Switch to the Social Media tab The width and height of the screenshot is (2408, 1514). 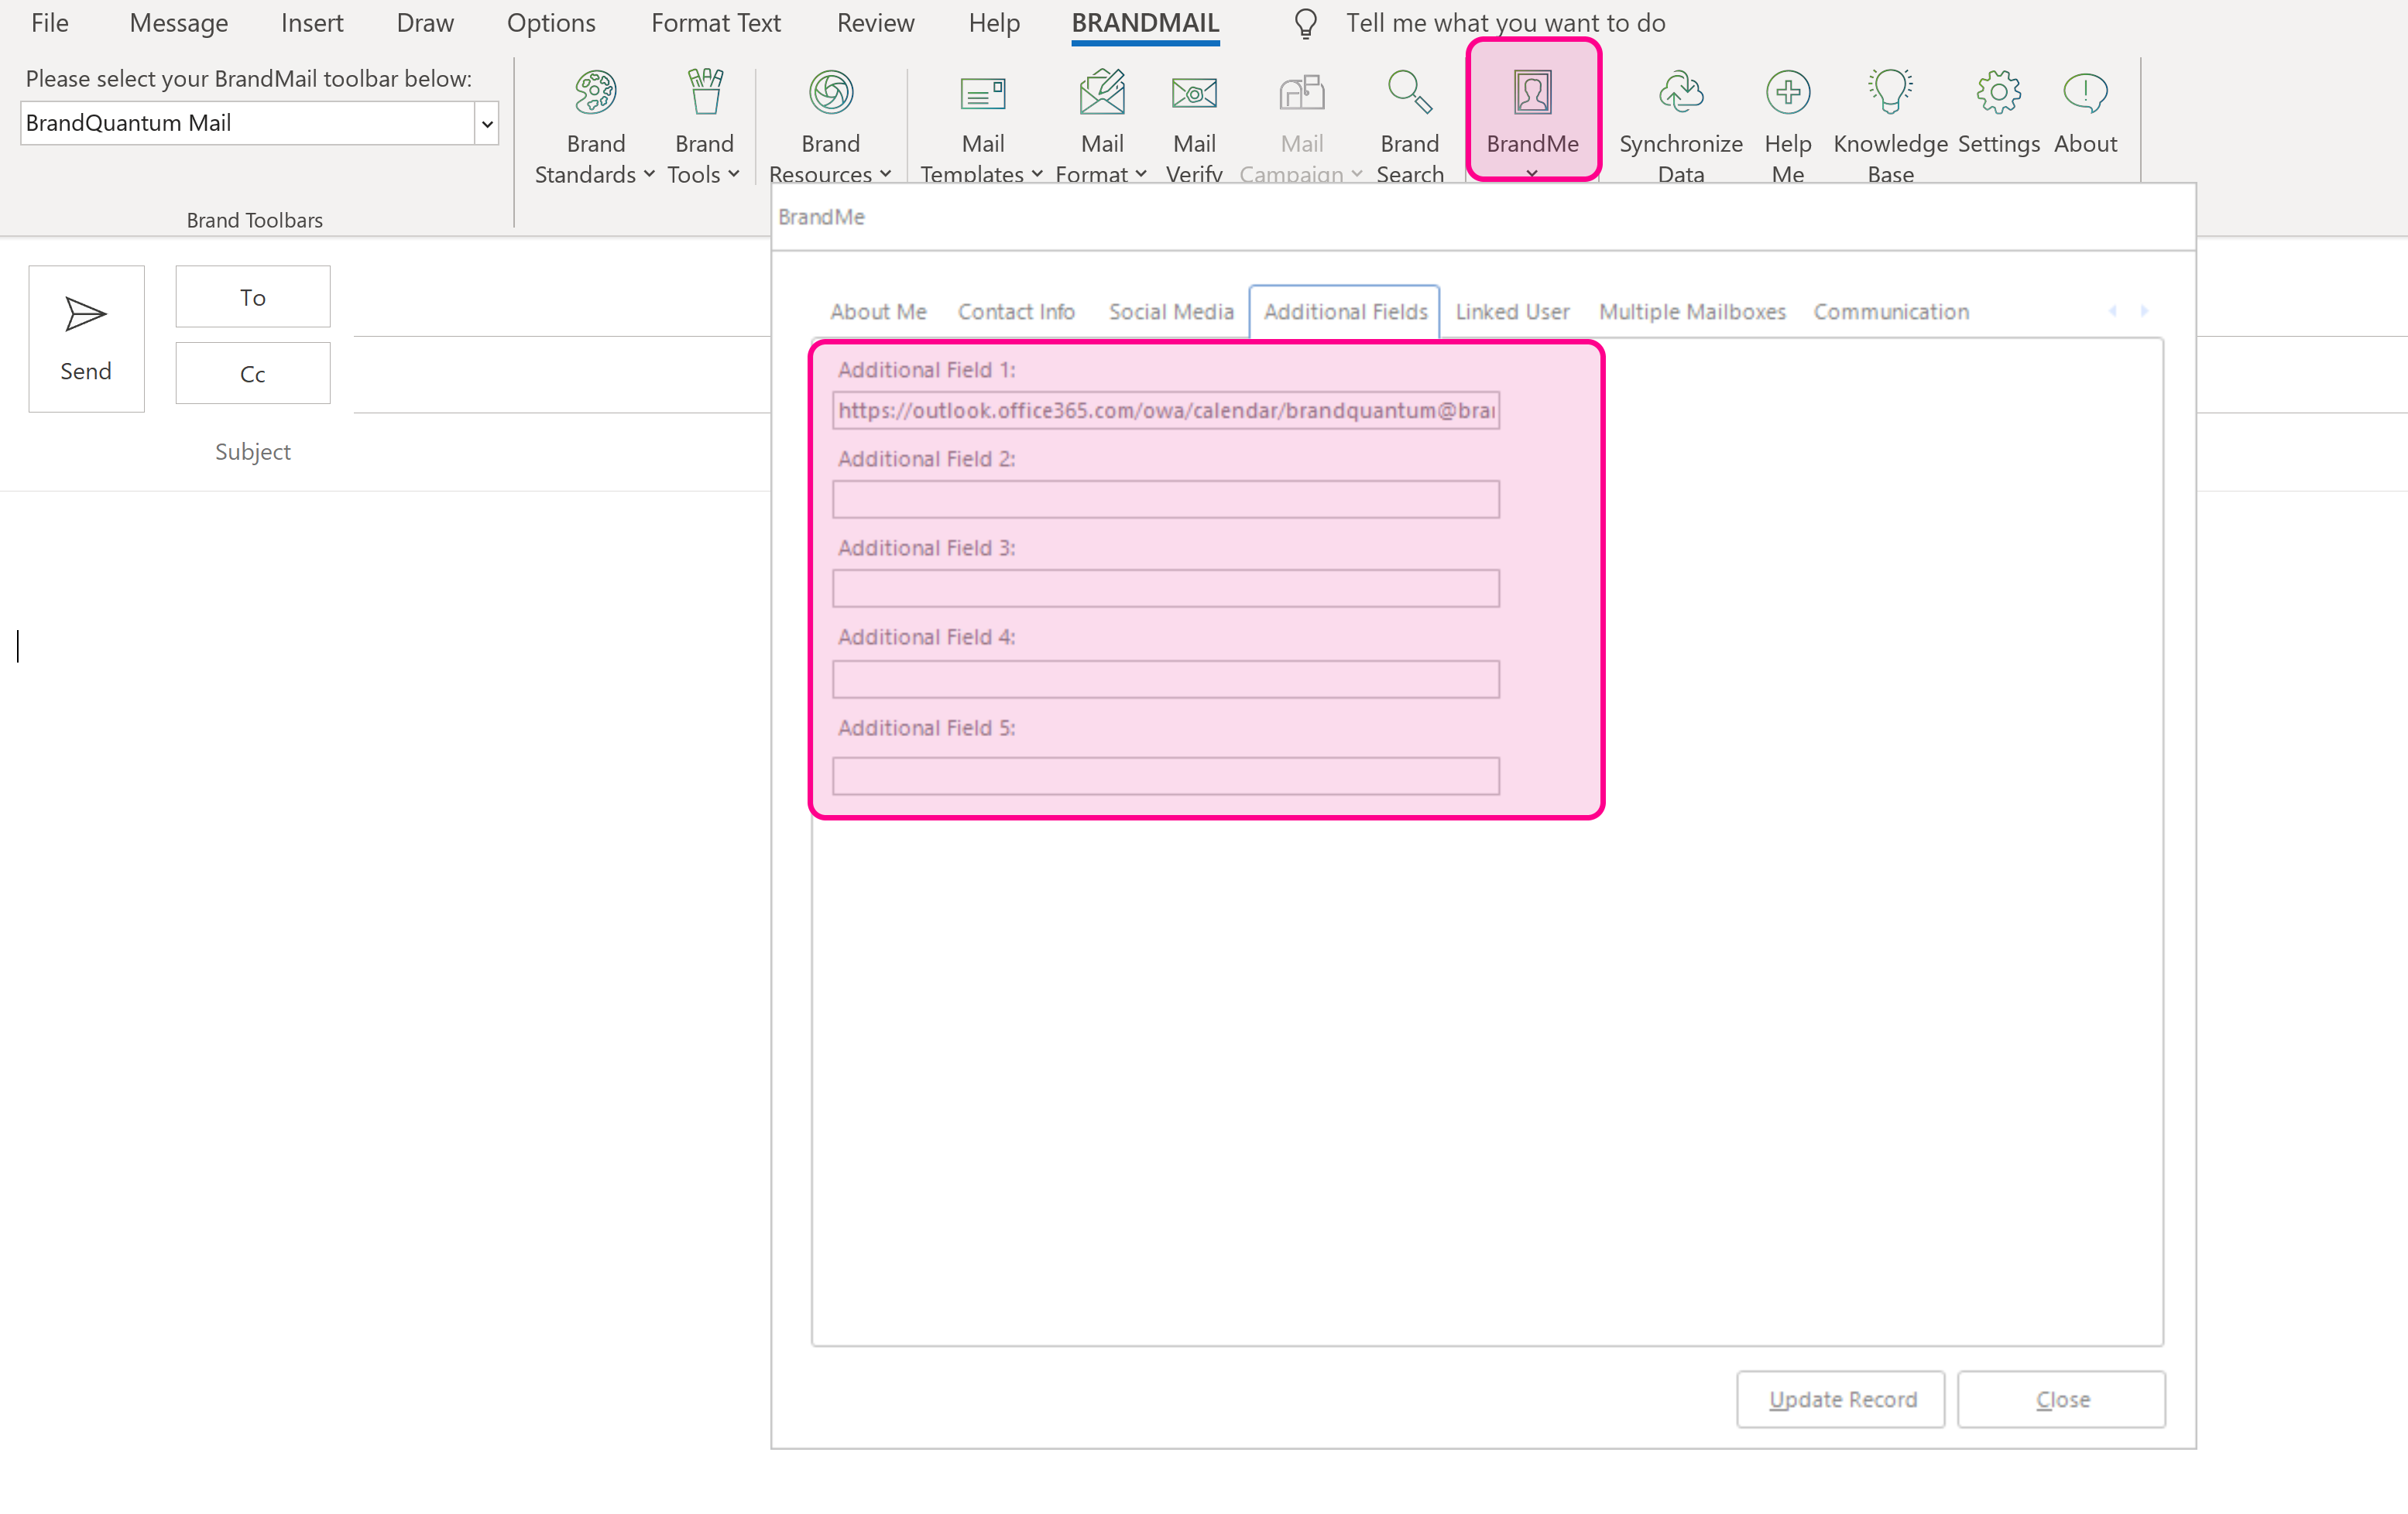(x=1170, y=312)
